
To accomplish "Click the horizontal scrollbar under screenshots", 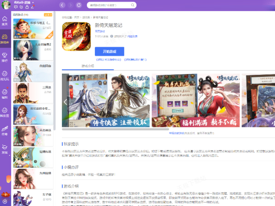I will pos(115,129).
